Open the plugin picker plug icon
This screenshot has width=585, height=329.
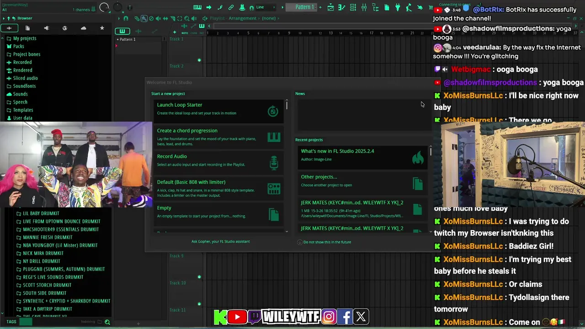398,7
